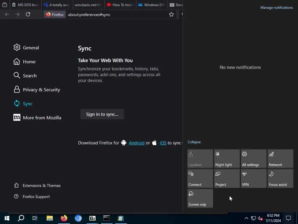Open the clock showing 6:52 PM
This screenshot has width=298, height=224.
pyautogui.click(x=273, y=218)
